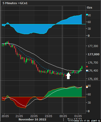
Task: Click the red diamond price marker beside price axis
Action: (87, 66)
